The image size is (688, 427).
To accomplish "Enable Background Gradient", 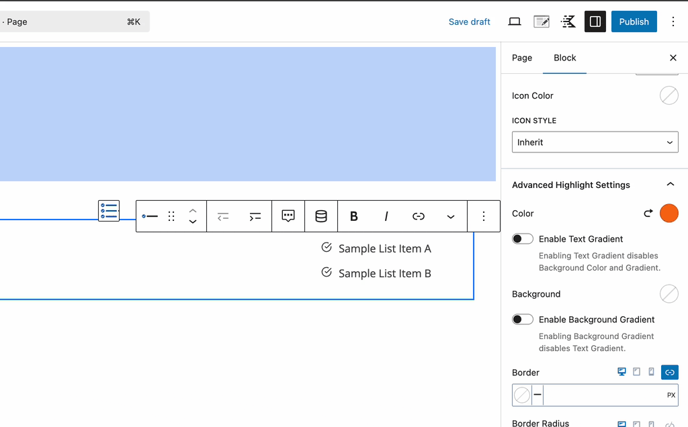I will point(523,319).
